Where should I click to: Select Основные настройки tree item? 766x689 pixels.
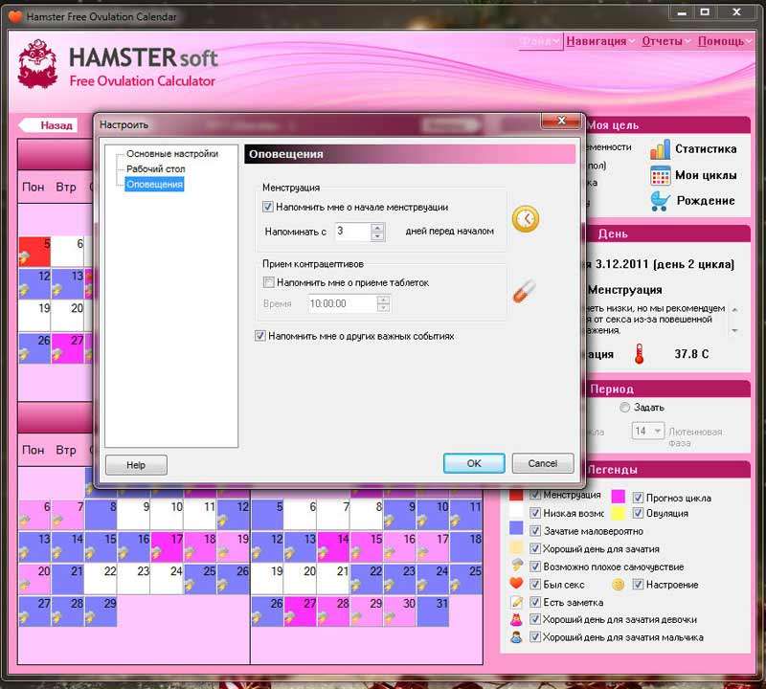click(172, 154)
